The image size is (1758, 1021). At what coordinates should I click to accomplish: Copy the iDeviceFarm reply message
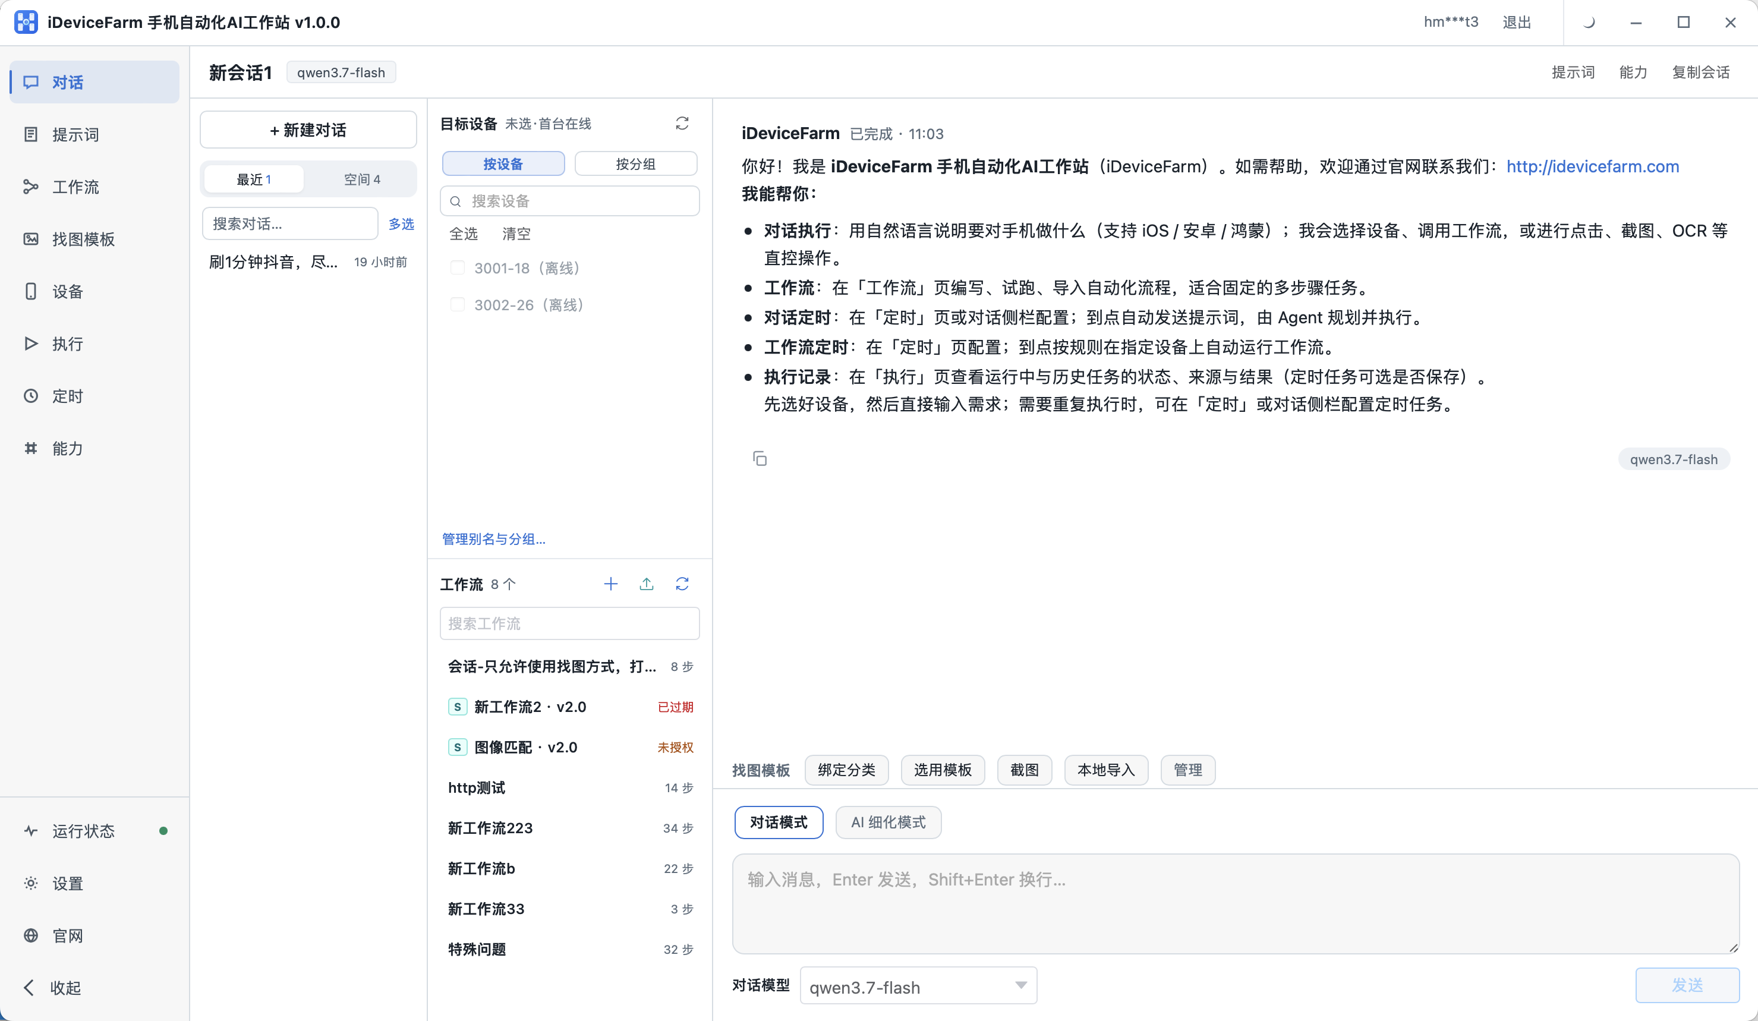click(759, 458)
